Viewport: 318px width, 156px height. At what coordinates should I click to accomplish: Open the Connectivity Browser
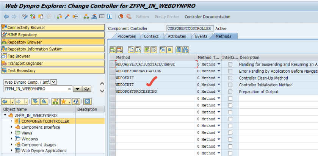tap(53, 28)
